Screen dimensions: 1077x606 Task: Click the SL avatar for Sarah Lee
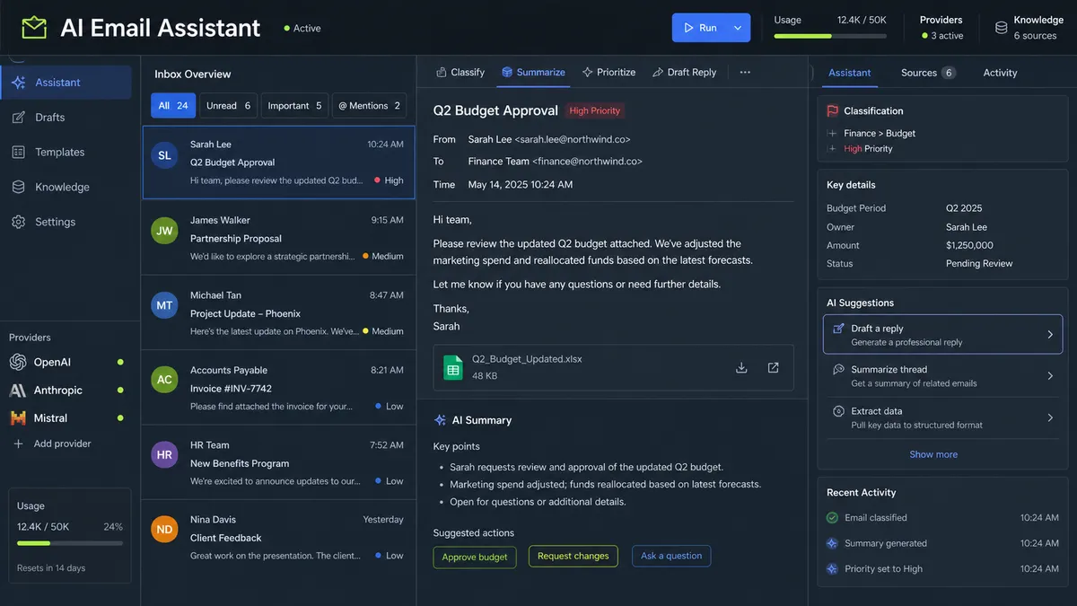coord(164,155)
